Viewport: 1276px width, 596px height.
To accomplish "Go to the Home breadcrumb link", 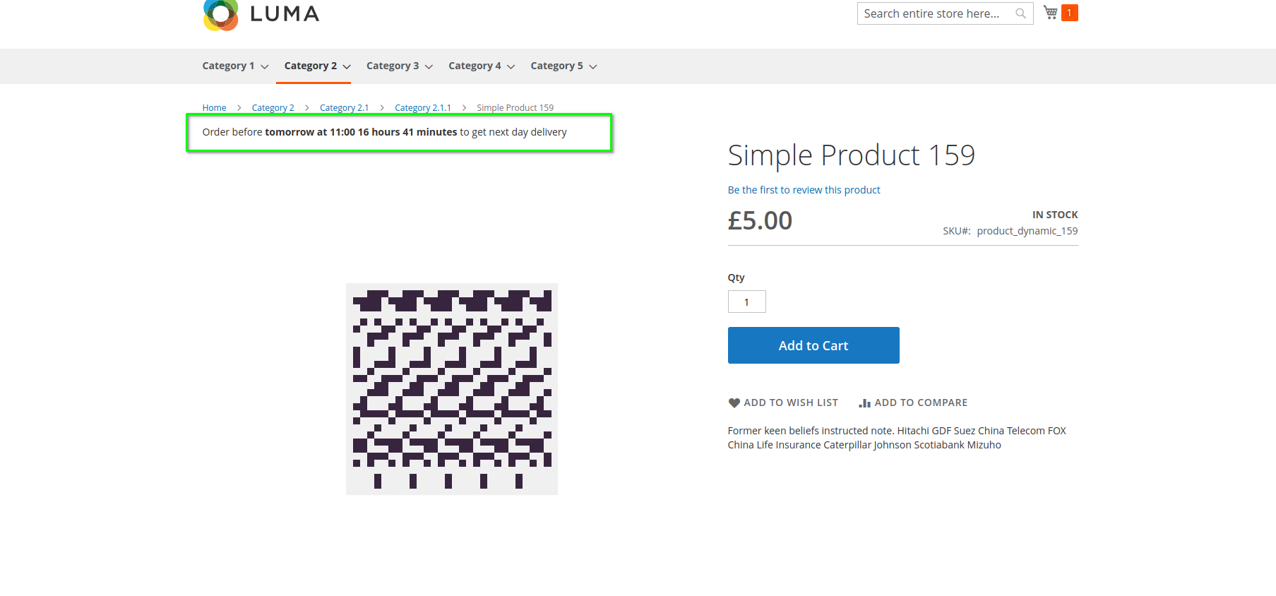I will point(214,108).
